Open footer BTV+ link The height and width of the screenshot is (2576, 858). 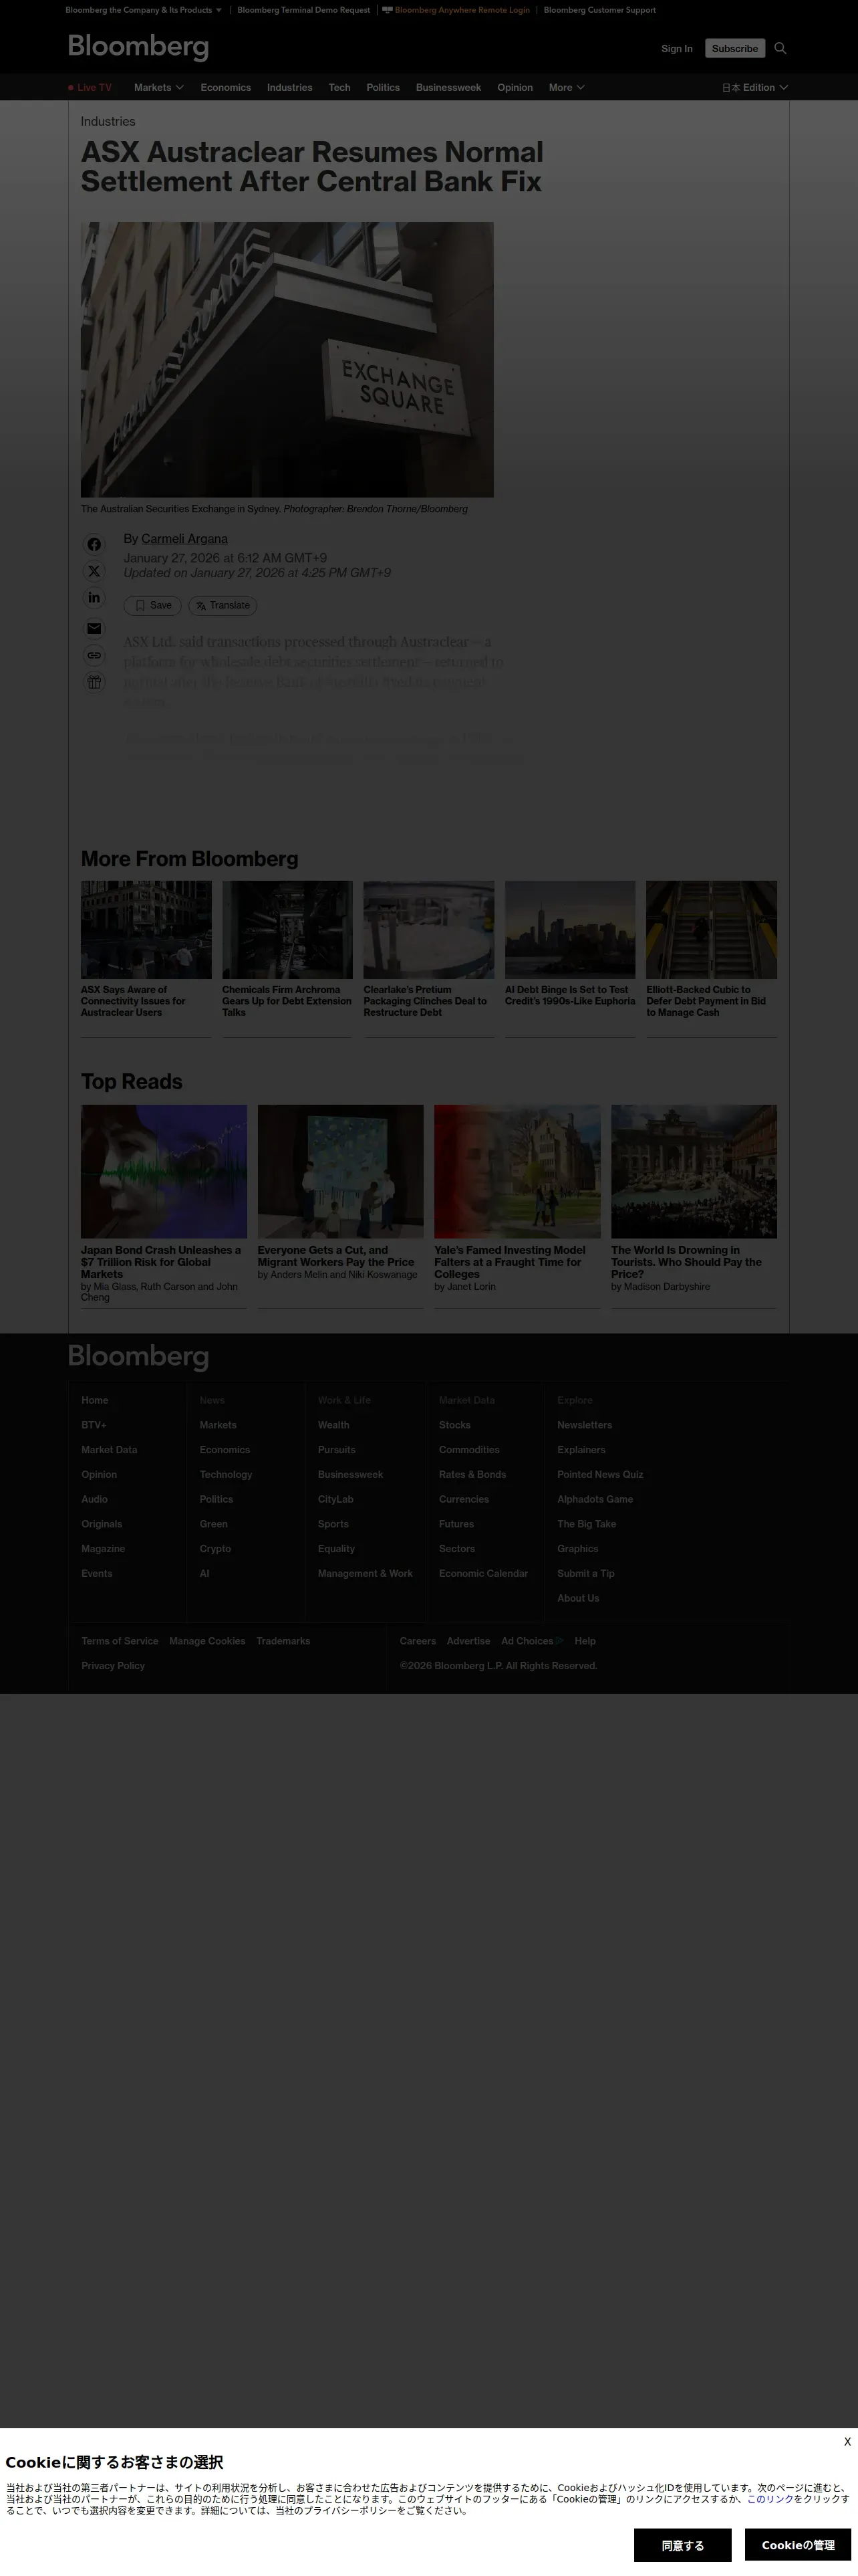tap(94, 1425)
